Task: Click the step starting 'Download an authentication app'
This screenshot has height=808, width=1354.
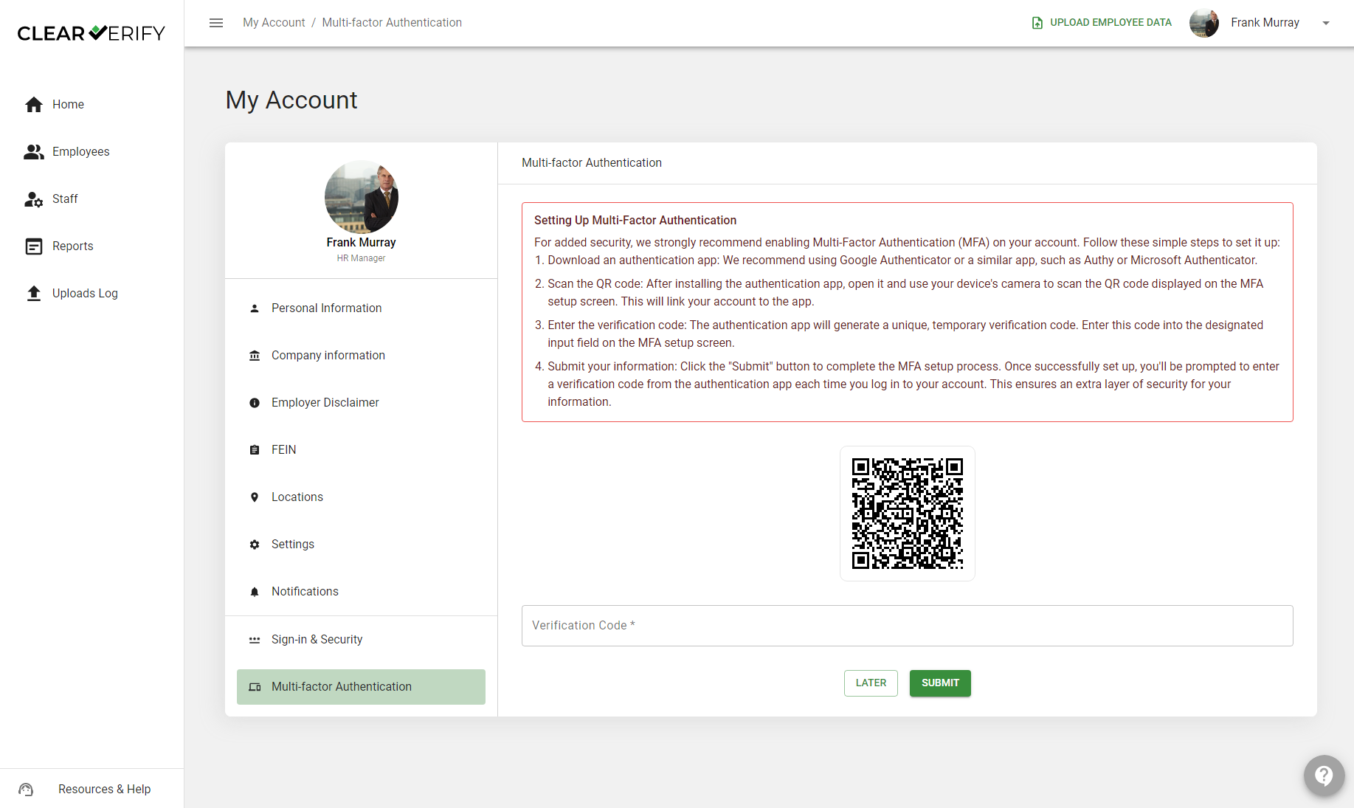Action: pyautogui.click(x=902, y=260)
